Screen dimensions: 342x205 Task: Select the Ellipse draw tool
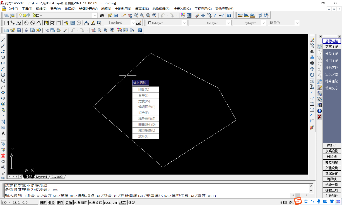pos(3,92)
